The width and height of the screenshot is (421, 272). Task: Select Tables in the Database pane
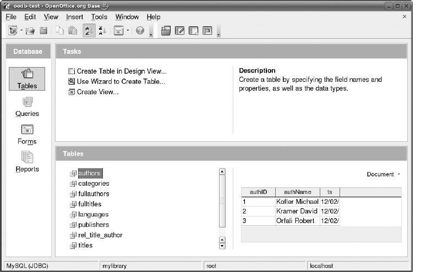(x=27, y=79)
